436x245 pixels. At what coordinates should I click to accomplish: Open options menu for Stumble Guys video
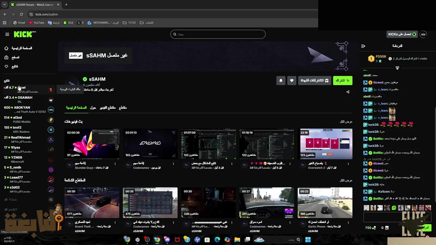tap(115, 164)
